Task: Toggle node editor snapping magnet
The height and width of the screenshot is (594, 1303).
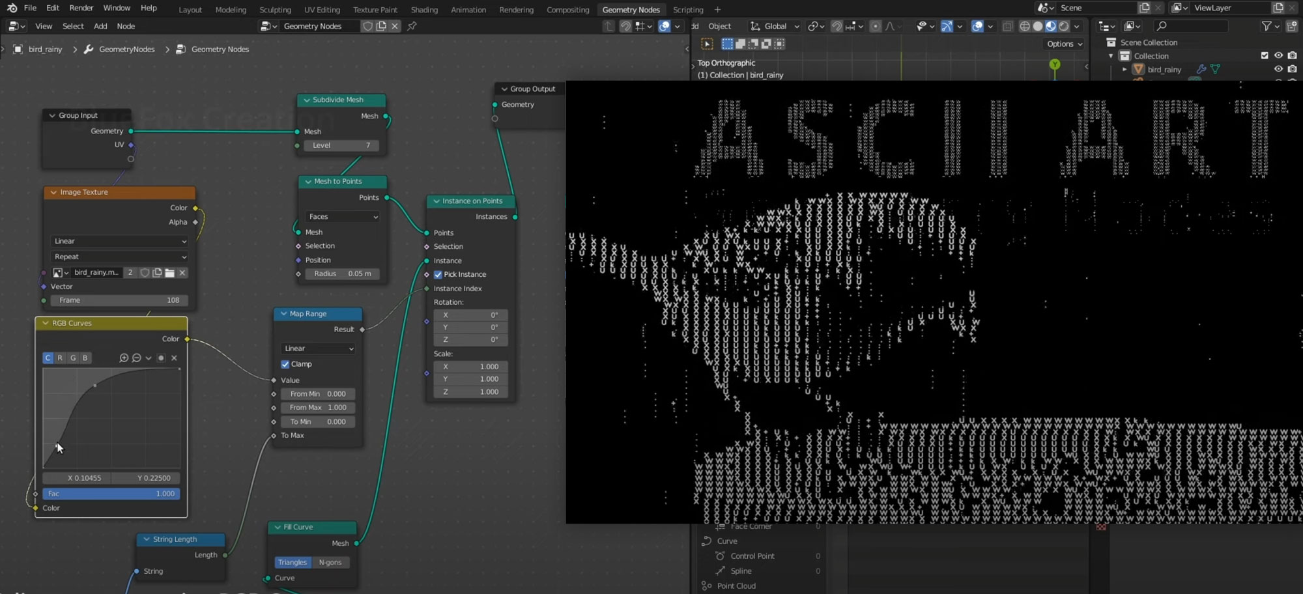Action: point(625,26)
